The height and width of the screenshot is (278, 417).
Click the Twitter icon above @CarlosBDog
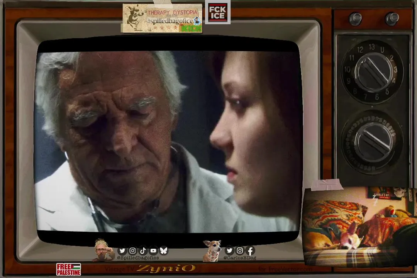click(229, 250)
